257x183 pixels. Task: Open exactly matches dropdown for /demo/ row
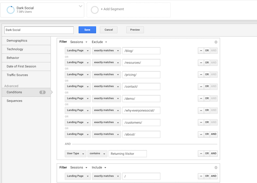tap(106, 99)
